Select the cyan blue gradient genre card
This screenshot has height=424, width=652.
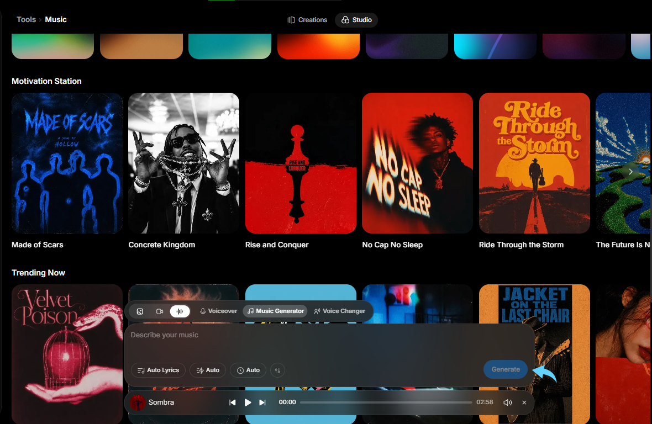[495, 46]
